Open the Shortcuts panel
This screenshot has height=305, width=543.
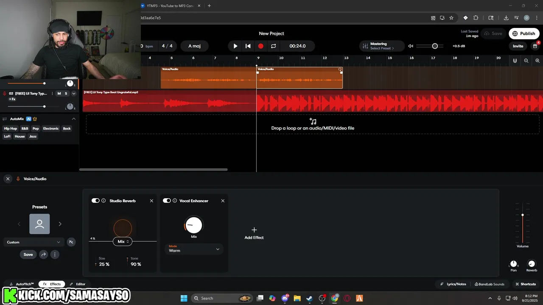coord(526,284)
